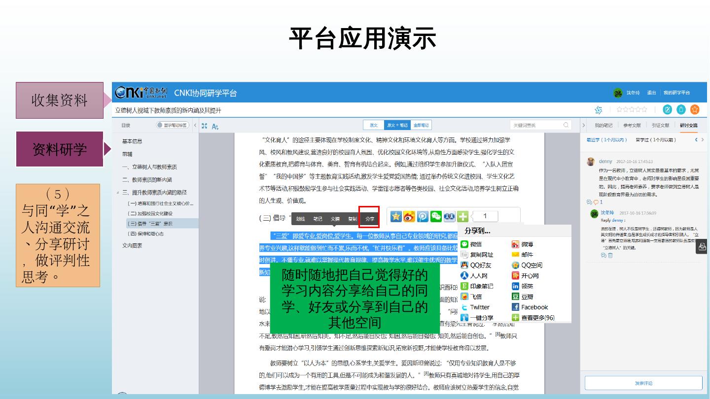This screenshot has height=399, width=710.
Task: Click the fullscreen expand icon
Action: pos(204,126)
